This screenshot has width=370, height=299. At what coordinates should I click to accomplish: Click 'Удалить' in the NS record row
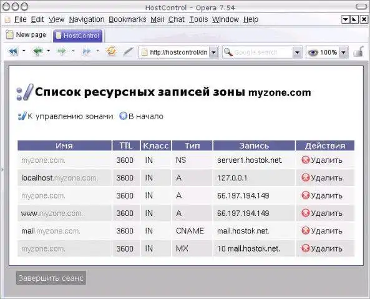326,160
